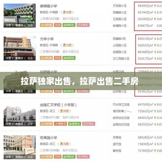View 划片小区(14) for 金陵汇文学校
162x162 pixels.
tap(71, 117)
